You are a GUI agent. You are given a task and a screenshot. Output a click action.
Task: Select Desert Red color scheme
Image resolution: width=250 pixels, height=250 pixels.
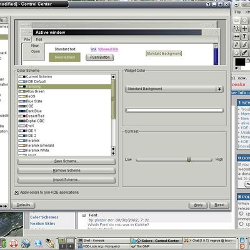[x=64, y=116]
